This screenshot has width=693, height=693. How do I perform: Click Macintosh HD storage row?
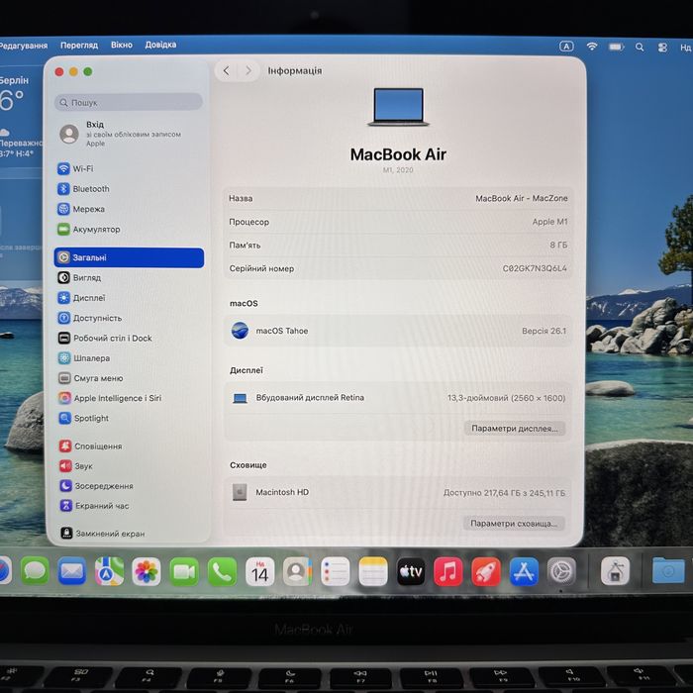(x=398, y=492)
